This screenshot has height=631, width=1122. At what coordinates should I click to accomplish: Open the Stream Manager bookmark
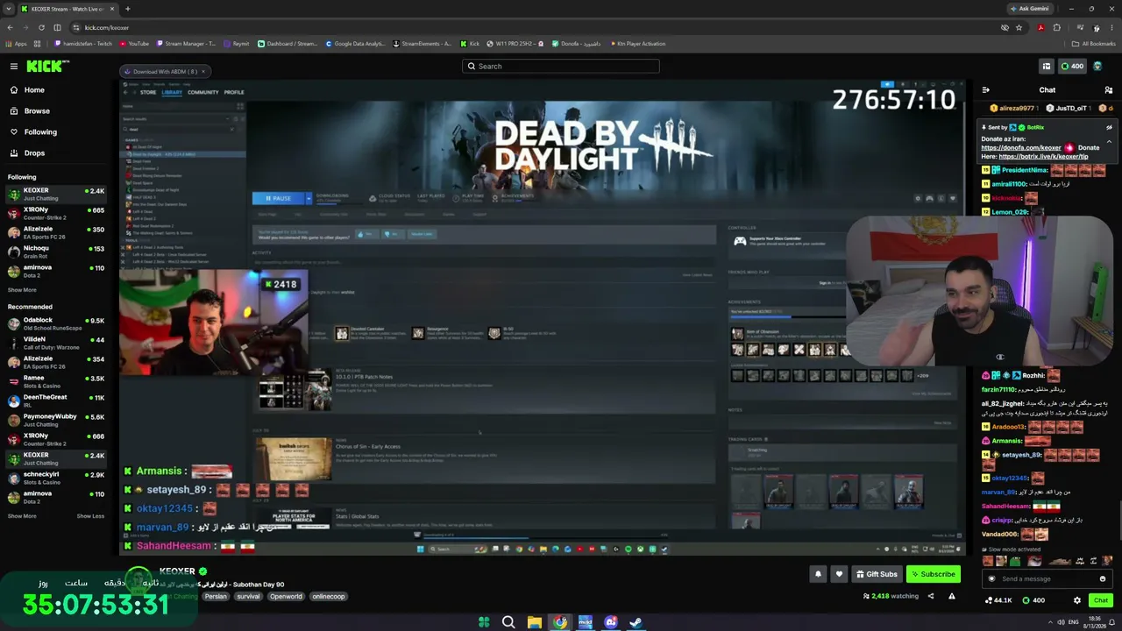[185, 44]
